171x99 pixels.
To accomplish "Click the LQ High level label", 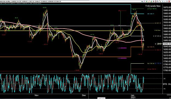I will (x=152, y=9).
